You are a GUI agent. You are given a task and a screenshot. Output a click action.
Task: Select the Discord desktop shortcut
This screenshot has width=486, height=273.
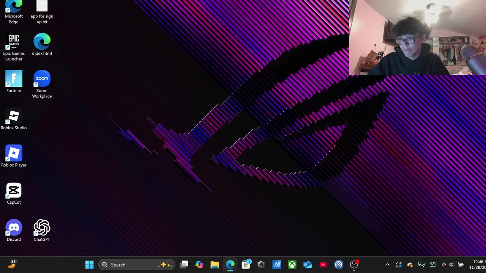coord(14,231)
